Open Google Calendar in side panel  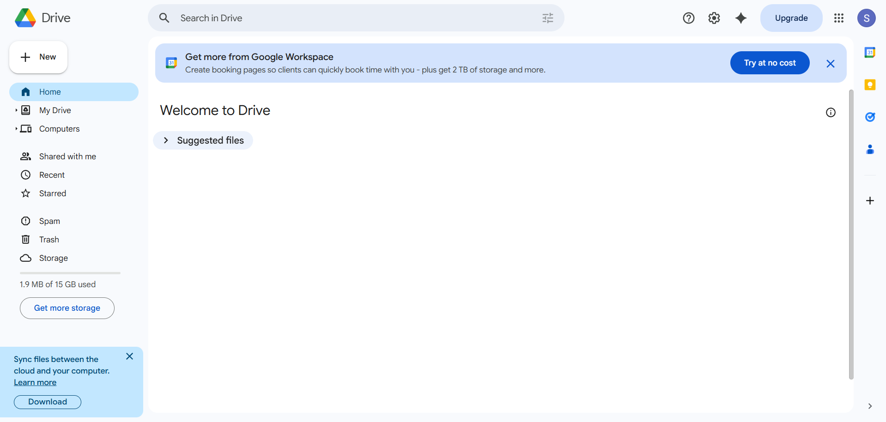870,53
